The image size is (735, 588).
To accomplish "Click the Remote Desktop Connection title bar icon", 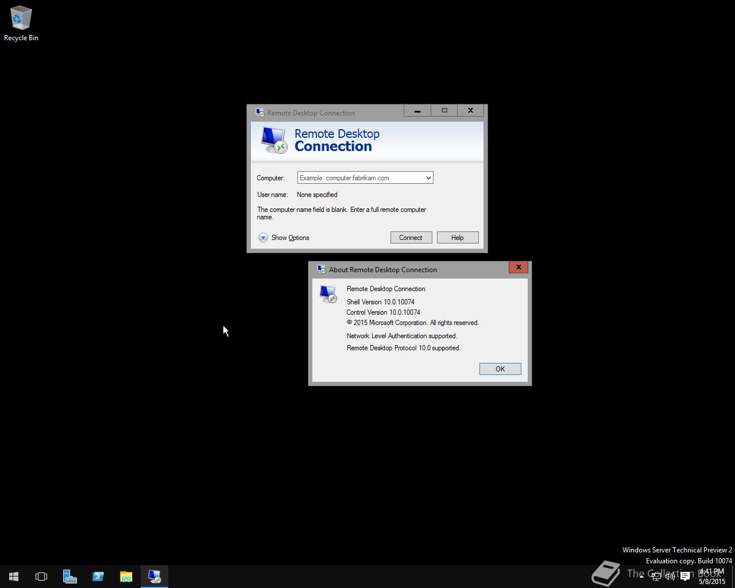I will click(260, 113).
